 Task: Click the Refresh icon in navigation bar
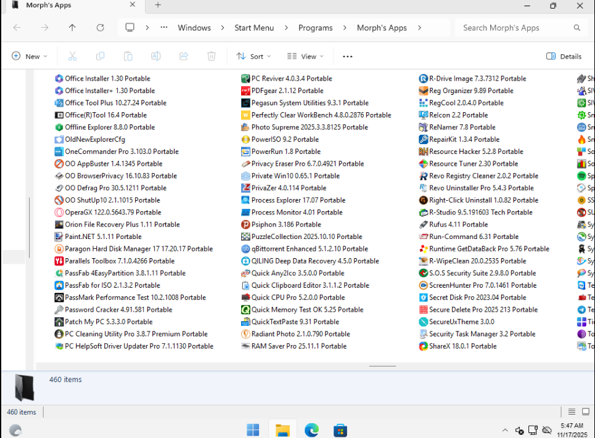pyautogui.click(x=100, y=28)
